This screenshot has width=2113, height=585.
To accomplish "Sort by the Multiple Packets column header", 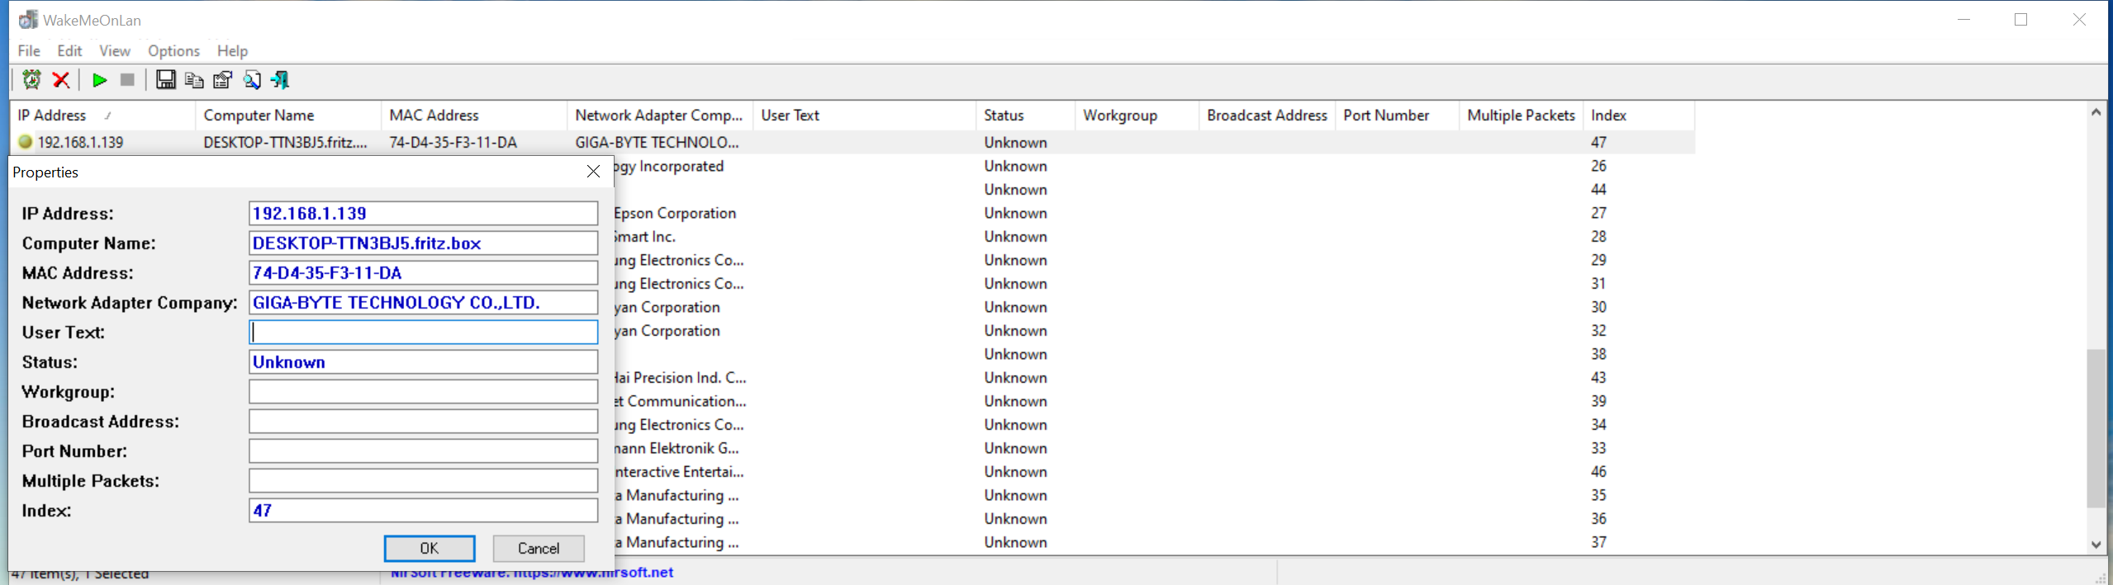I will [x=1521, y=116].
